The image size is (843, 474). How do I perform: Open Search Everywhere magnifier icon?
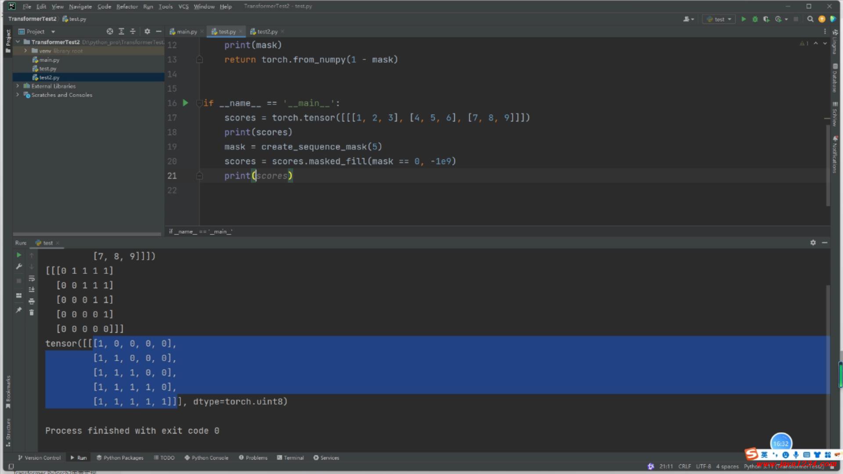pos(810,19)
